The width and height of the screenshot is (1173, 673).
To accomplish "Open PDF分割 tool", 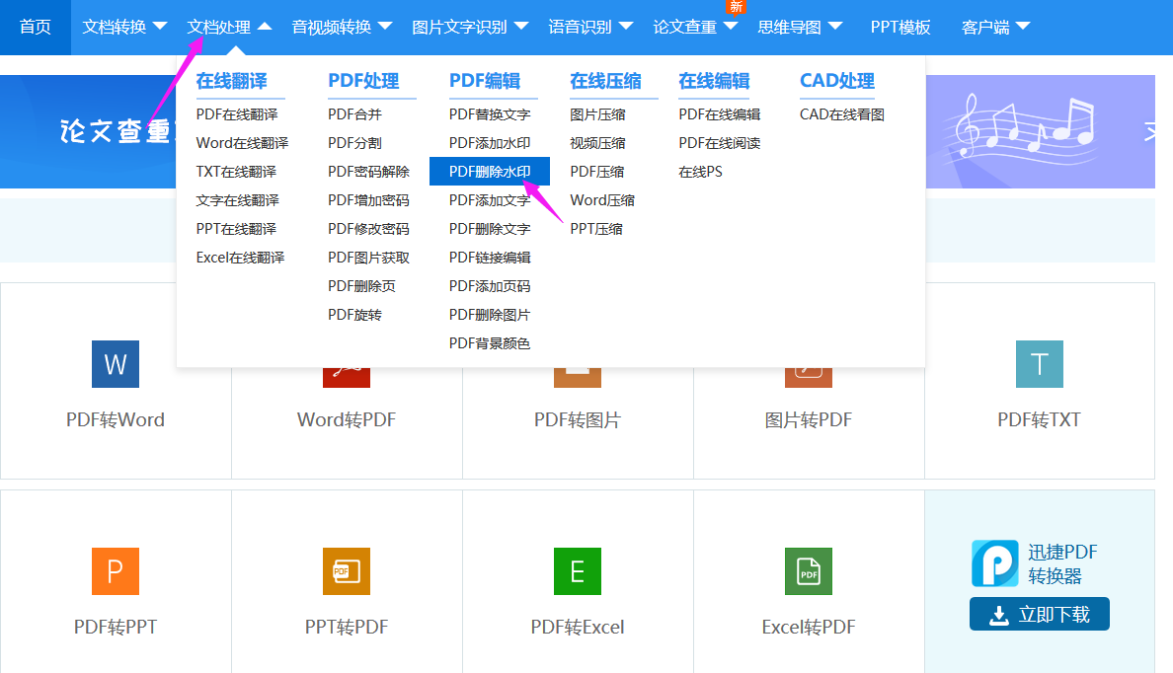I will coord(354,143).
